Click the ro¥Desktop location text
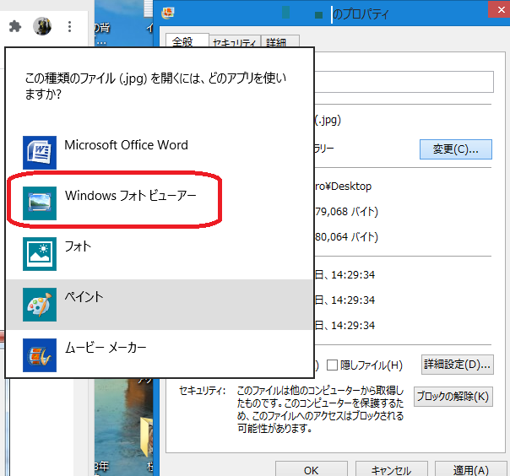Screen dimensions: 510x476 [343, 187]
